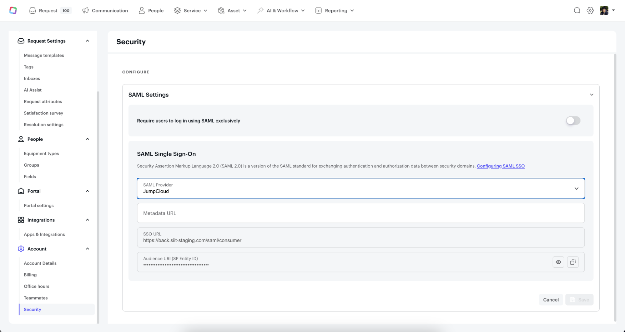
Task: Expand the Service dropdown menu
Action: [x=191, y=11]
